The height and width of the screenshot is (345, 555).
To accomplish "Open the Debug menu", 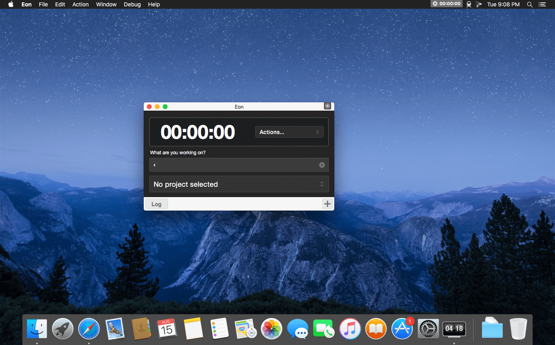I will point(132,4).
